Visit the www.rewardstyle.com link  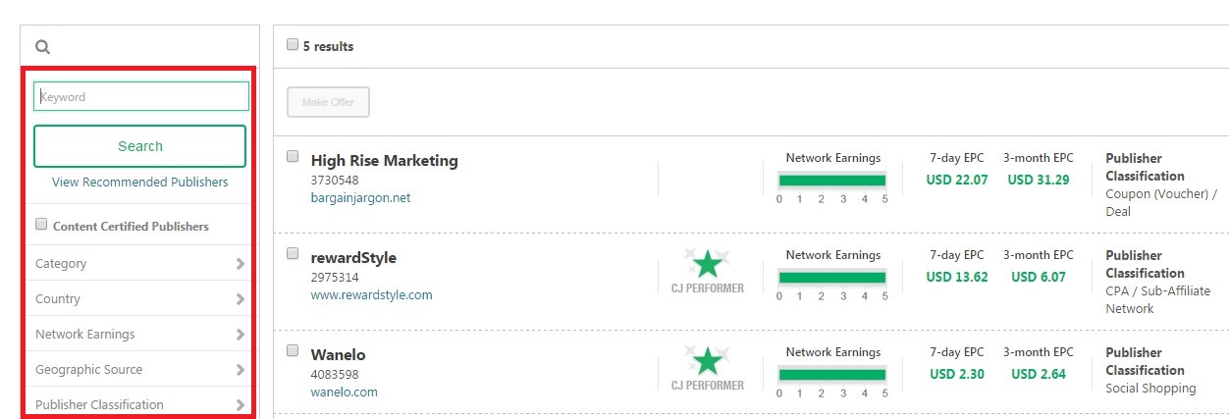coord(371,294)
